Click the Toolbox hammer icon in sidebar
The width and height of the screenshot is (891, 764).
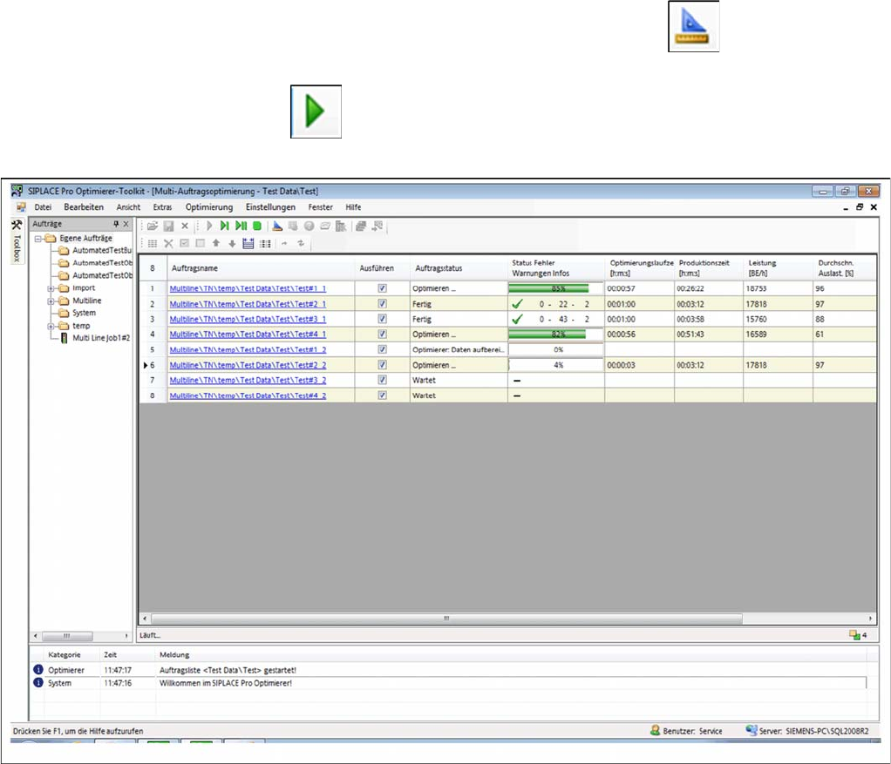tap(17, 225)
